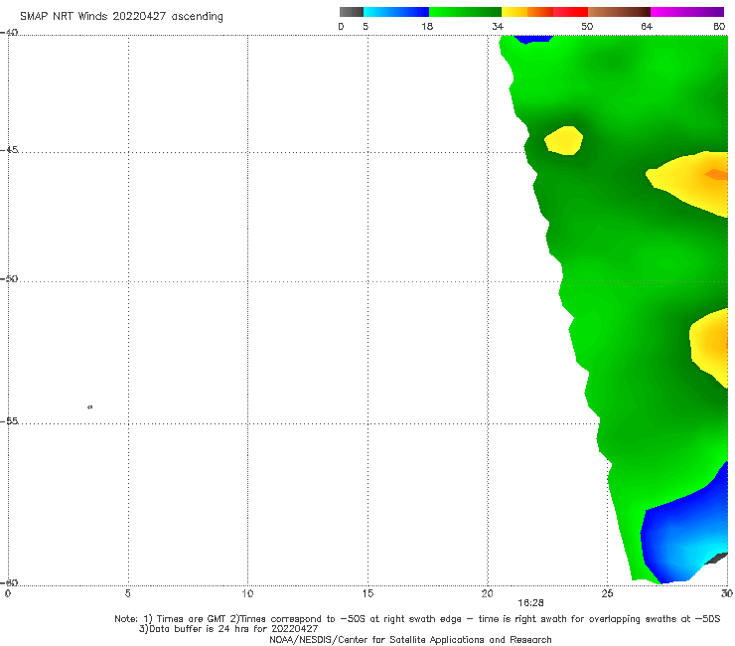Image resolution: width=735 pixels, height=646 pixels.
Task: Click the colorbar tick label "18"
Action: pyautogui.click(x=427, y=27)
